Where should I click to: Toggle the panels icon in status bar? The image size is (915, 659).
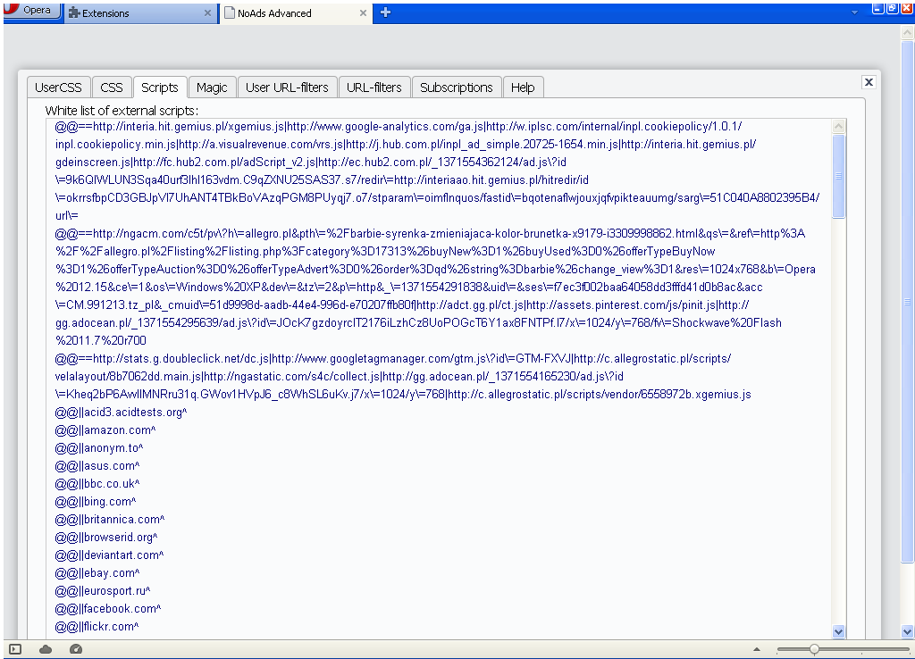[16, 649]
